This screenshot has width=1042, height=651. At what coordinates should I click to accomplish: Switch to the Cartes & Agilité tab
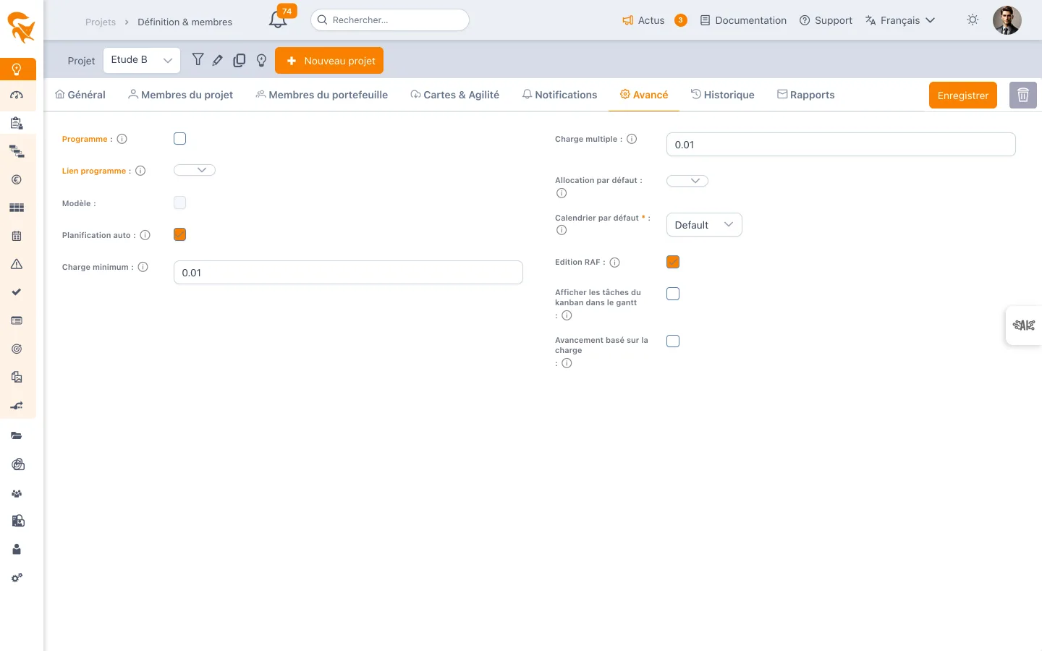[x=454, y=95]
